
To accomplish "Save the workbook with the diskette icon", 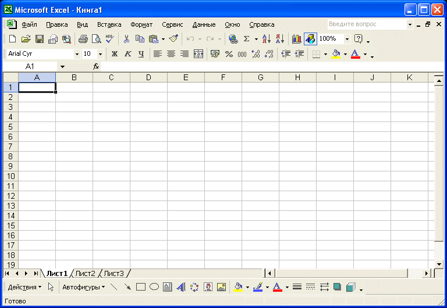I will 40,39.
